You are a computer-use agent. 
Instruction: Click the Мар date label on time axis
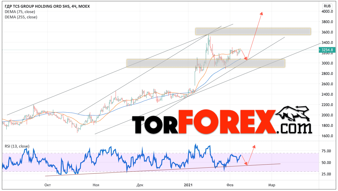pyautogui.click(x=271, y=185)
